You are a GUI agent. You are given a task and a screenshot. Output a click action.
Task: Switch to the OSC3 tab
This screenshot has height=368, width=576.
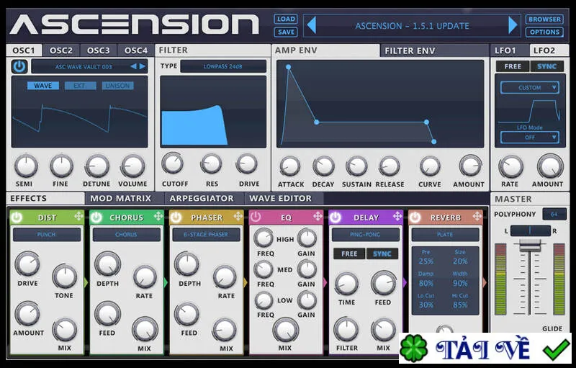(x=98, y=50)
